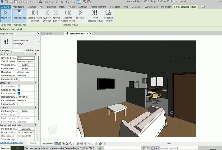Click the Nível de detalhe value field
This screenshot has height=150, width=222.
[26, 58]
